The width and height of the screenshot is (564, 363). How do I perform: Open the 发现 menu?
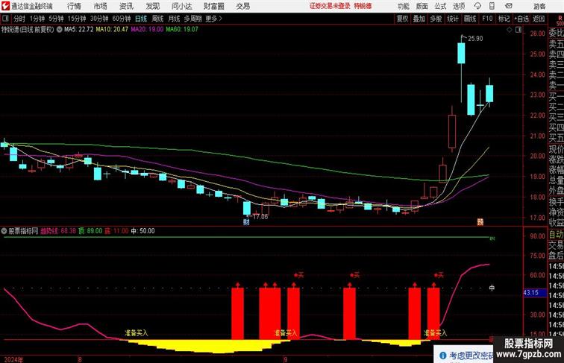[x=153, y=6]
